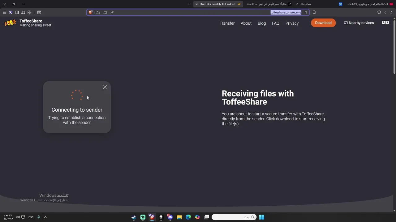Click the orange Download button
Viewport: 396px width, 222px height.
(323, 23)
